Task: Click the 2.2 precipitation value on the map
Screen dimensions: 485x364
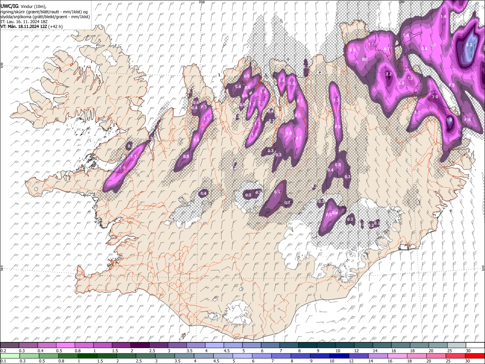Action: (388, 74)
